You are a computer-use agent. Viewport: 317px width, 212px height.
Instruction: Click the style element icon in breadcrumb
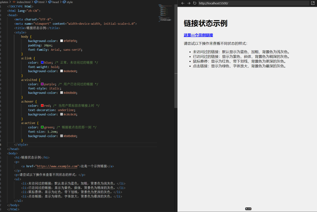point(64,2)
